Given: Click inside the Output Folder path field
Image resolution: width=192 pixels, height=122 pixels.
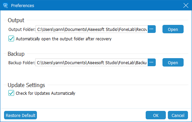Looking at the screenshot, I should (x=92, y=29).
